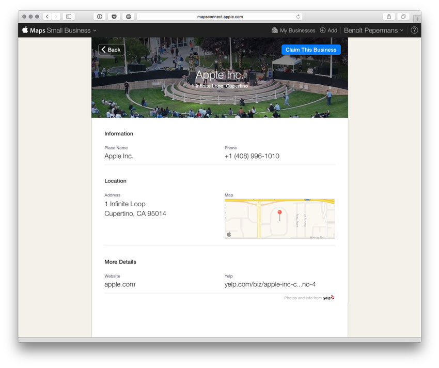Screen dimensions: 439x368
Task: Click the Apple Inc. banner photo
Action: [219, 78]
